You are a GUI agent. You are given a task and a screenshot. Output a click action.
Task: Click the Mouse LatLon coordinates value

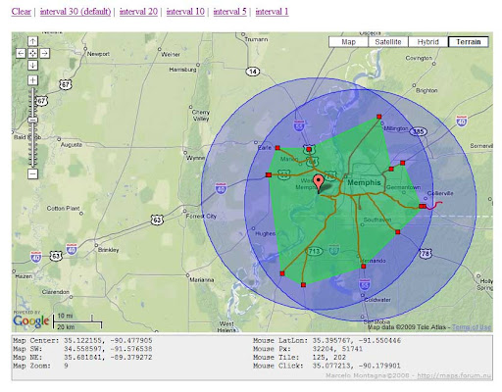click(356, 340)
